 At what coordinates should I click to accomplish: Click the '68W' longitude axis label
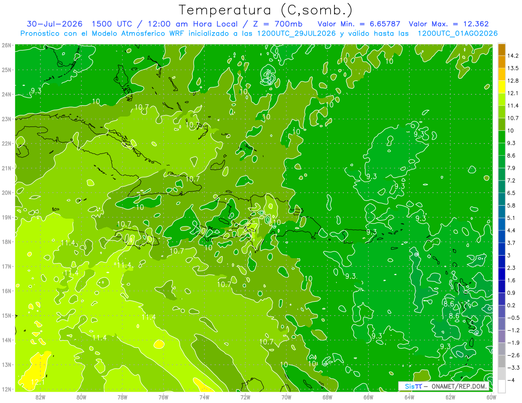coord(328,397)
